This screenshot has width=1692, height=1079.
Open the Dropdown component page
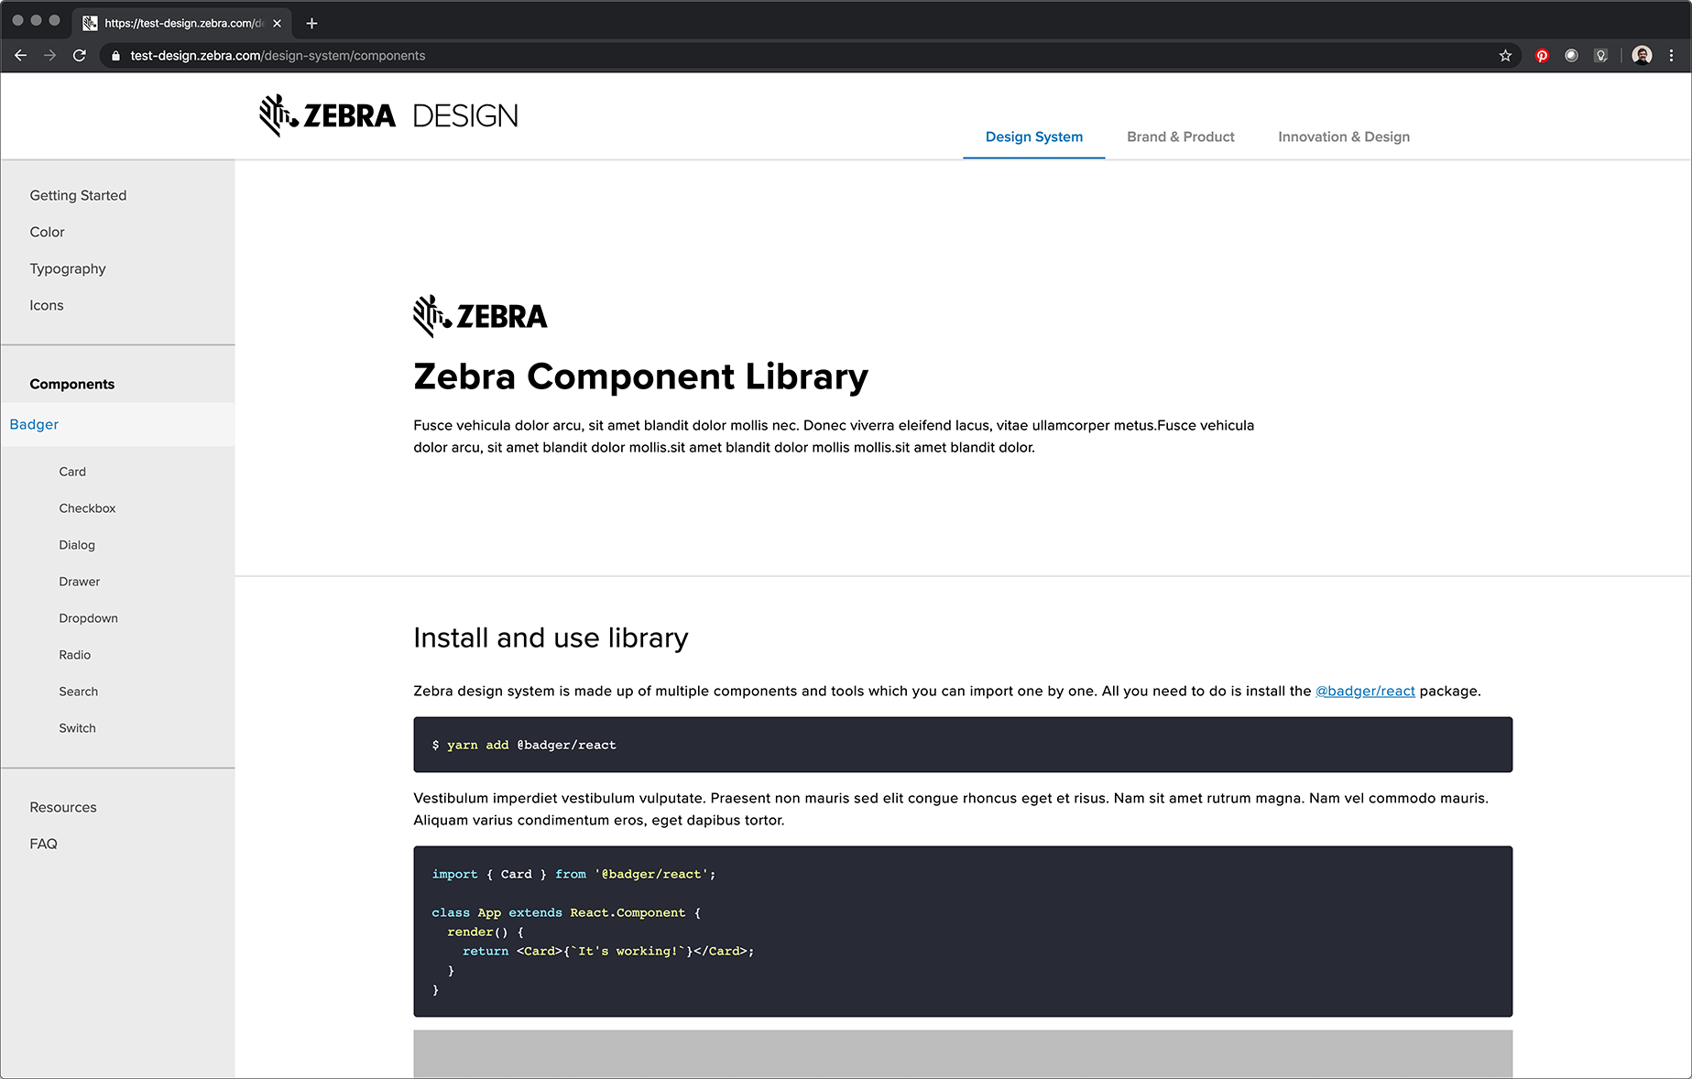point(88,618)
